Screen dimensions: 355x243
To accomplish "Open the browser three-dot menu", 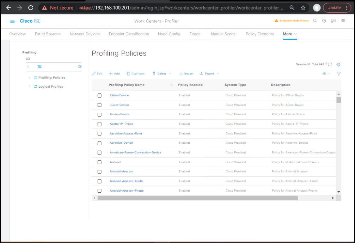I will tap(347, 8).
